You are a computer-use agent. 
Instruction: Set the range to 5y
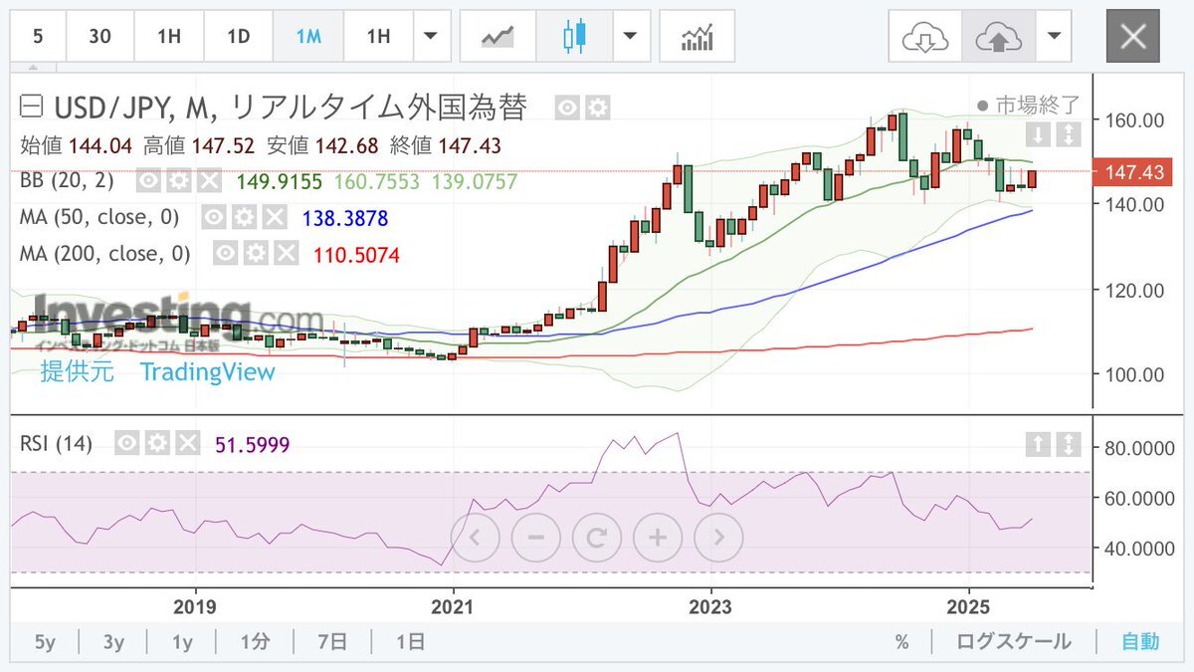click(45, 642)
